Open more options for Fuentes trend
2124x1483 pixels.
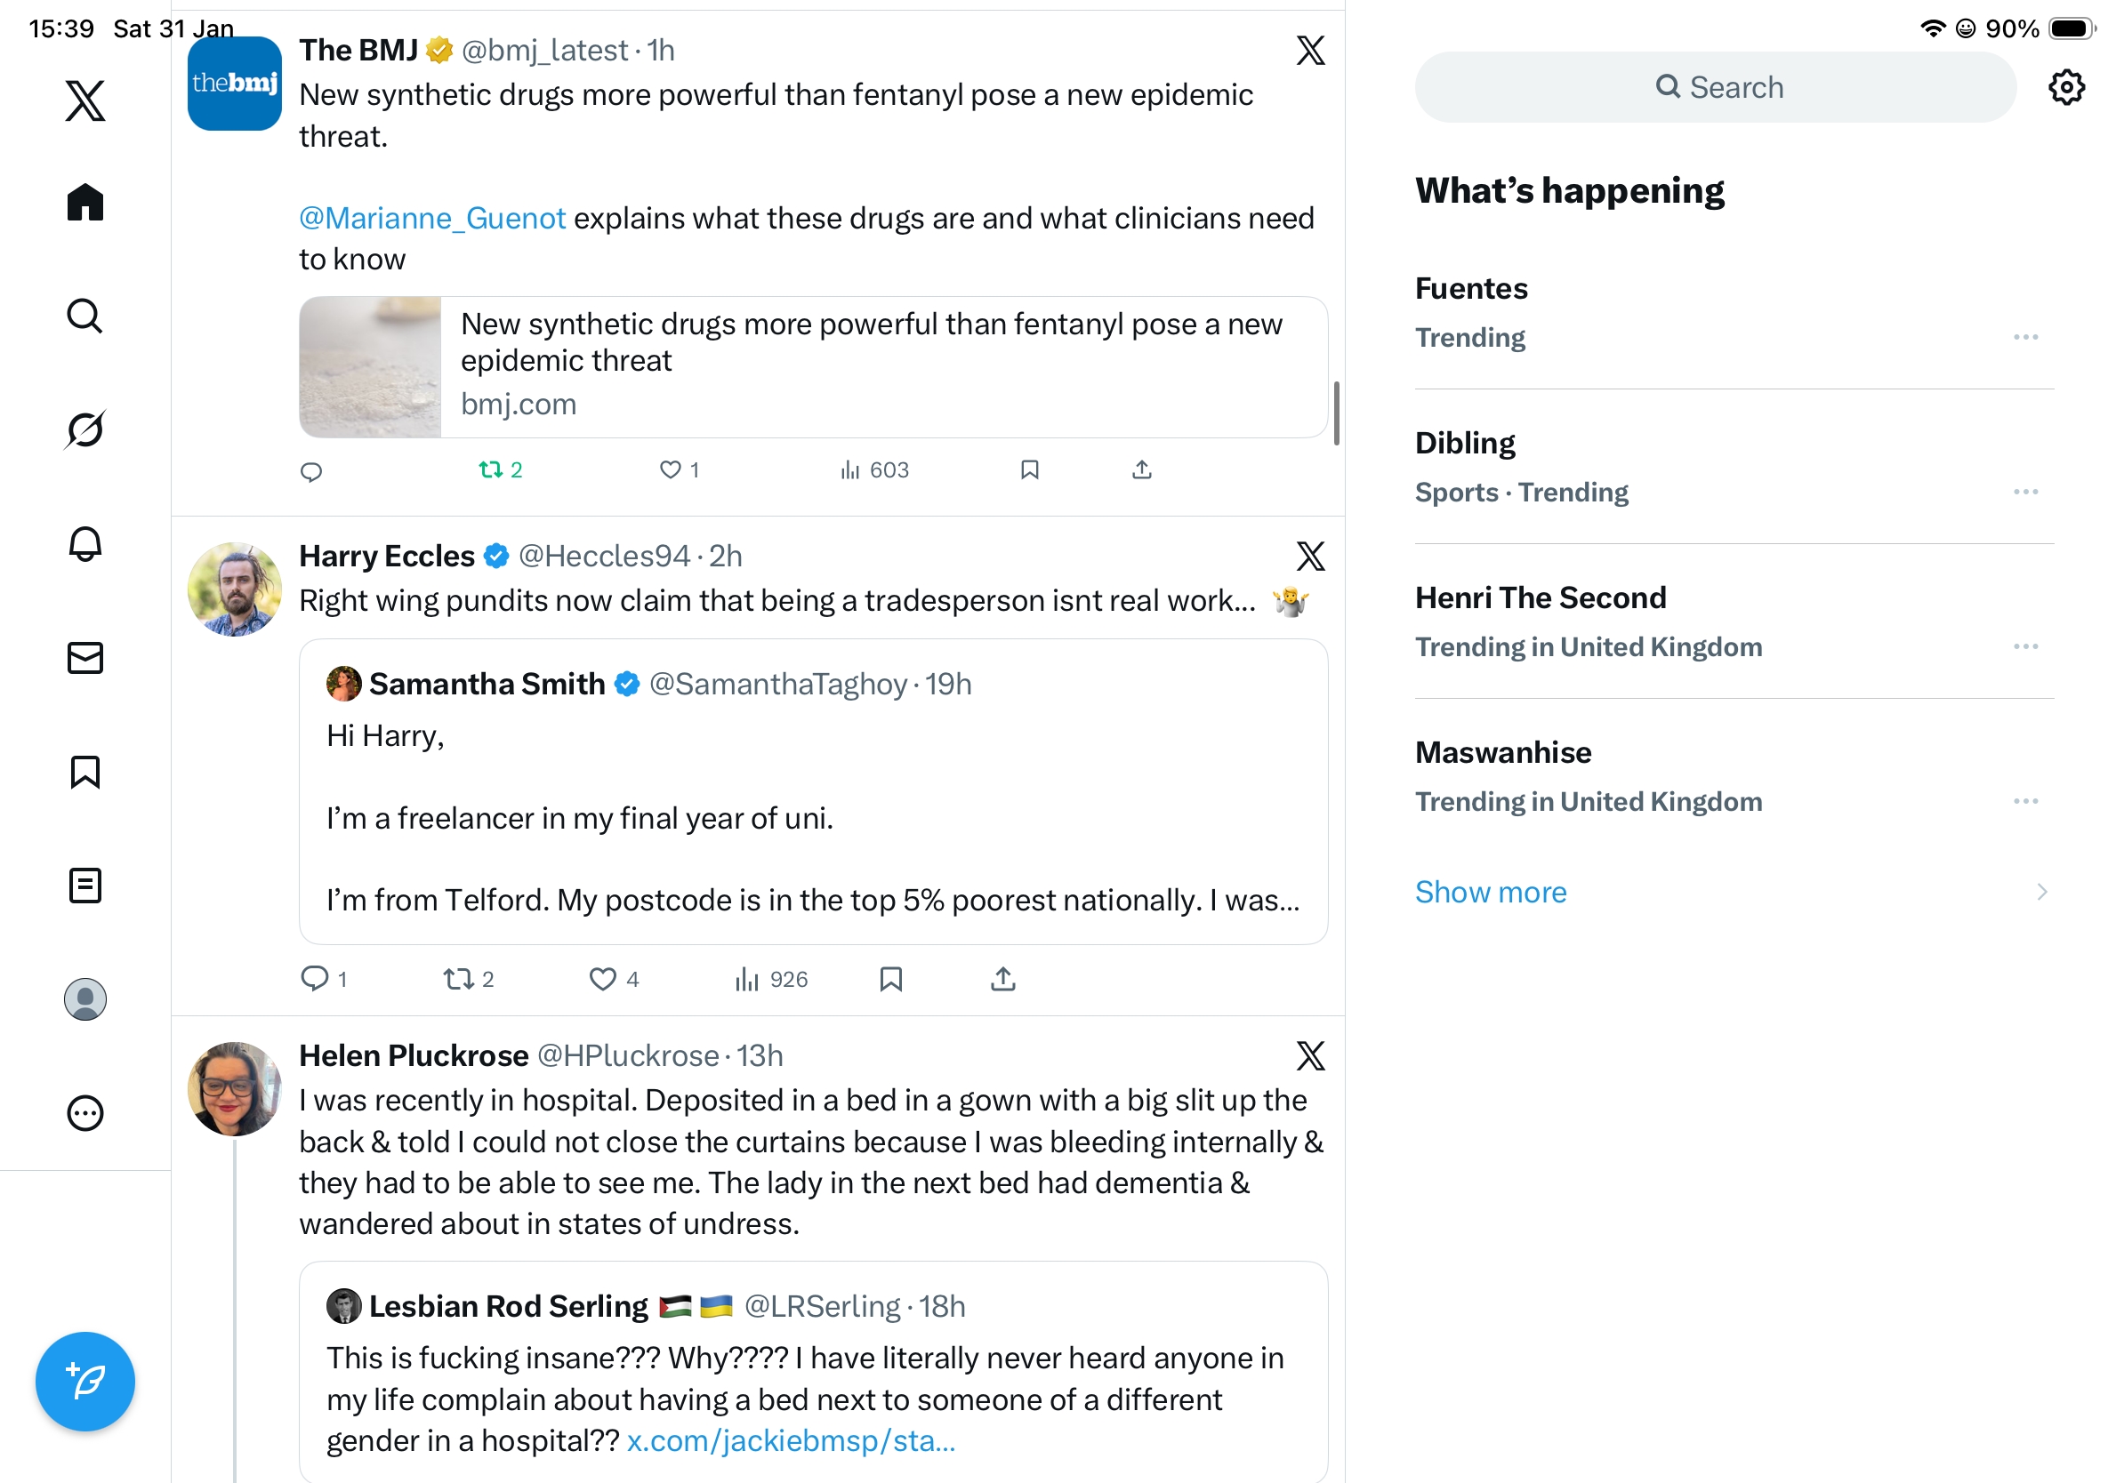[x=2025, y=338]
